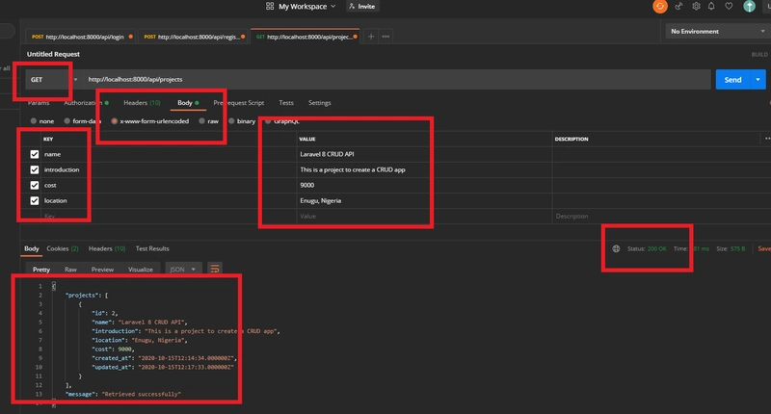Uncheck the location key checkbox
Viewport: 771px width, 414px height.
[35, 201]
